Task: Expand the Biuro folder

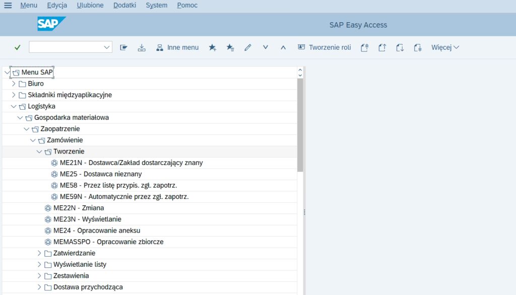Action: (x=14, y=84)
